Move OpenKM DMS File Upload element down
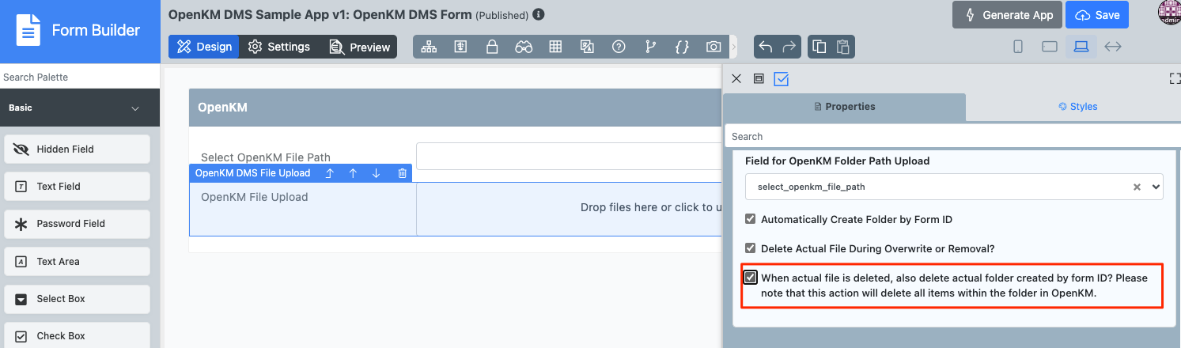Image resolution: width=1181 pixels, height=348 pixels. [x=377, y=173]
